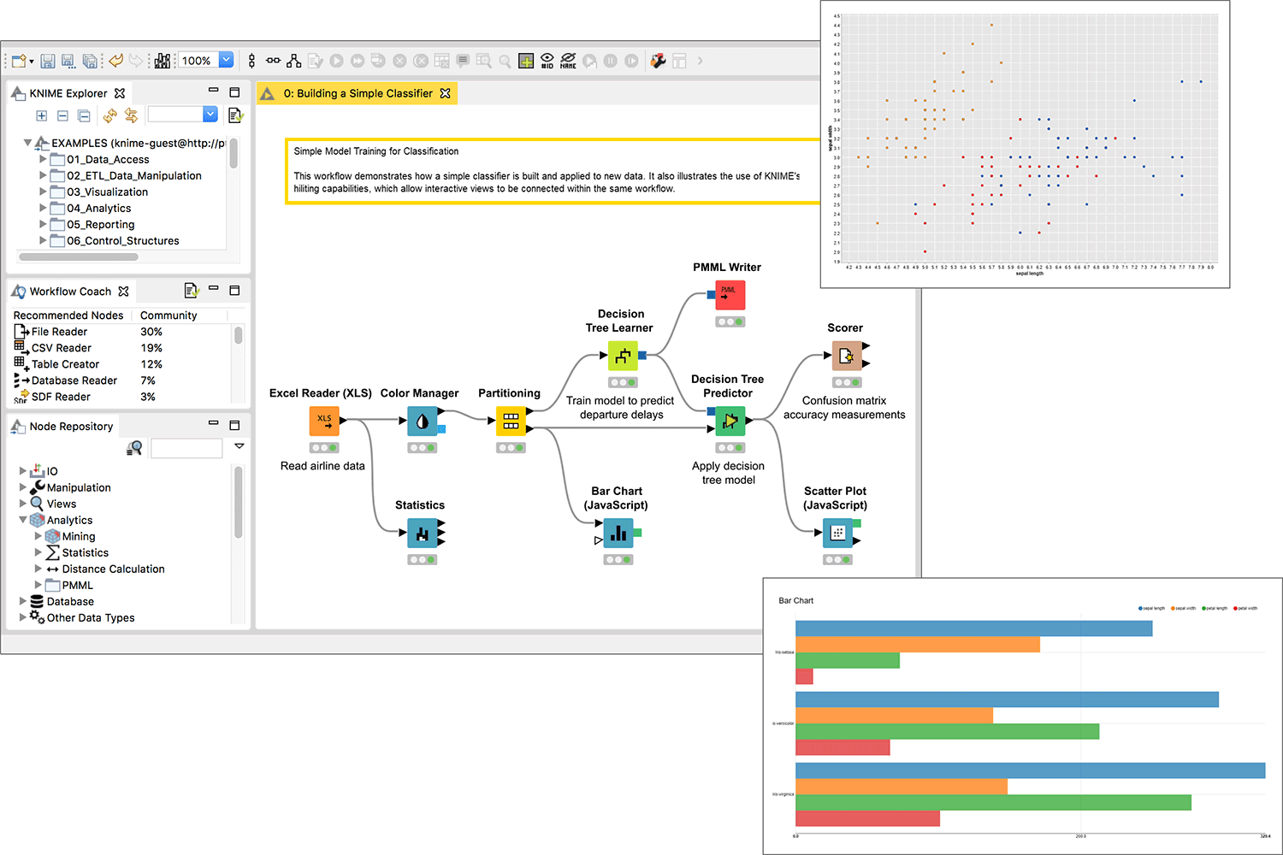The width and height of the screenshot is (1283, 855).
Task: Click the Save workflow toolbar icon
Action: pyautogui.click(x=47, y=61)
